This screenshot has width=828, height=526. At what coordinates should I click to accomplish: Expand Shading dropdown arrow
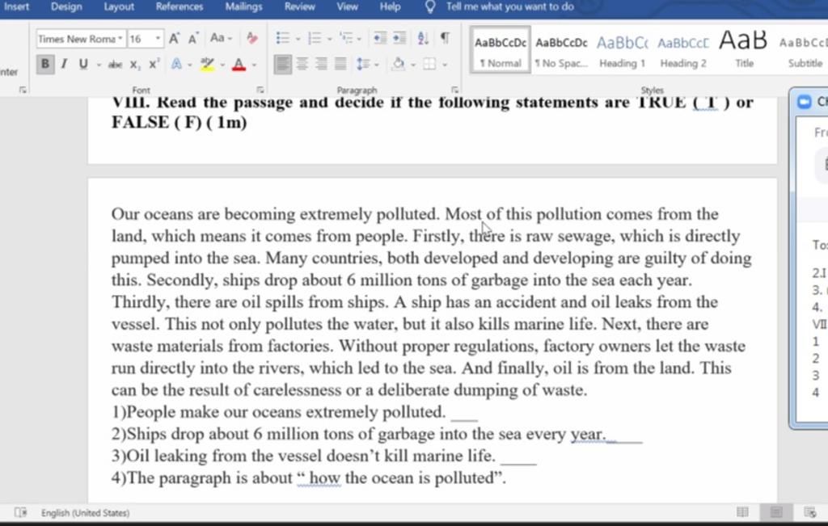point(413,65)
